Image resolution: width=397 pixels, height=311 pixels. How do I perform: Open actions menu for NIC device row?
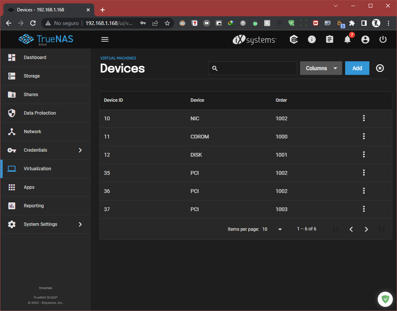tap(364, 118)
